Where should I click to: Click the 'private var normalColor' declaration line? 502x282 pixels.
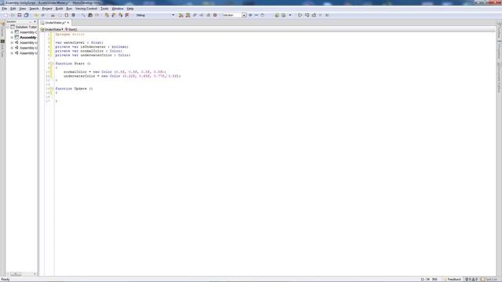[x=89, y=51]
